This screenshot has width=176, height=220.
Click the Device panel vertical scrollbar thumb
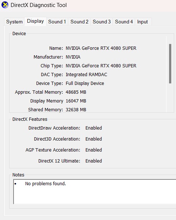coord(170,64)
